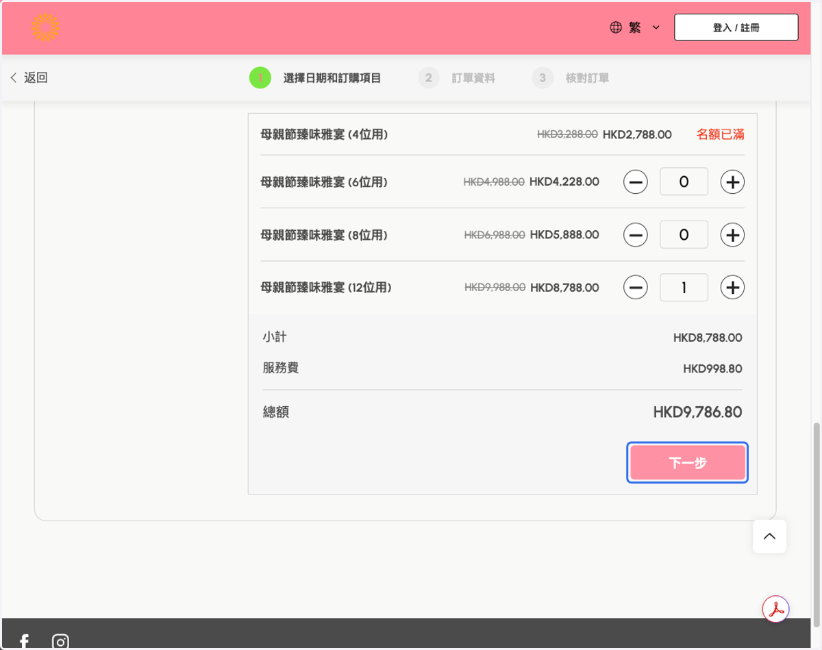Click 母親節臻味雅宴 (8位用) item name
This screenshot has width=822, height=650.
(325, 235)
